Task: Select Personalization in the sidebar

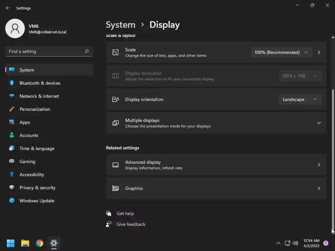Action: (x=35, y=109)
